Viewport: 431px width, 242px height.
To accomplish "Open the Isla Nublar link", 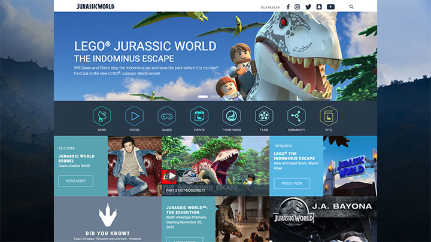I will tap(269, 7).
